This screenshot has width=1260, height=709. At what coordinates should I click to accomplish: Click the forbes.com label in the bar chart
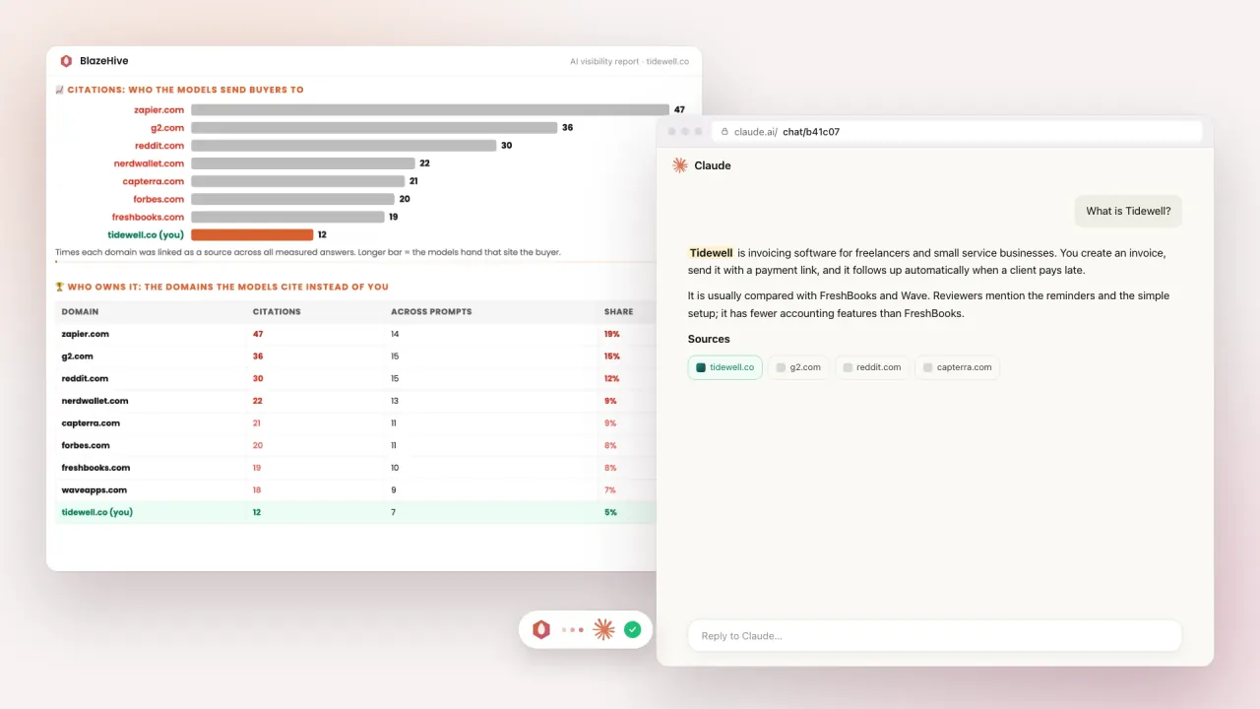pyautogui.click(x=158, y=199)
